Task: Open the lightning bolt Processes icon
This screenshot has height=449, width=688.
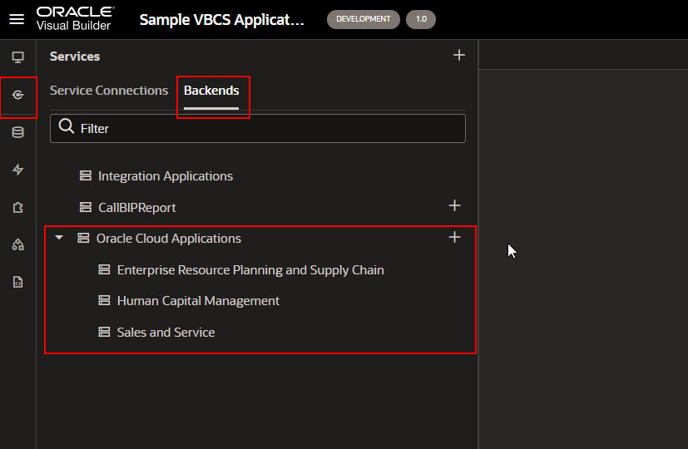Action: pos(18,170)
